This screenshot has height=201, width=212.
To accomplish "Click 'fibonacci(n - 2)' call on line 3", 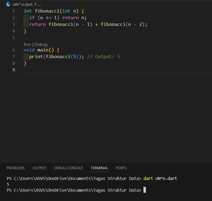I will [123, 24].
